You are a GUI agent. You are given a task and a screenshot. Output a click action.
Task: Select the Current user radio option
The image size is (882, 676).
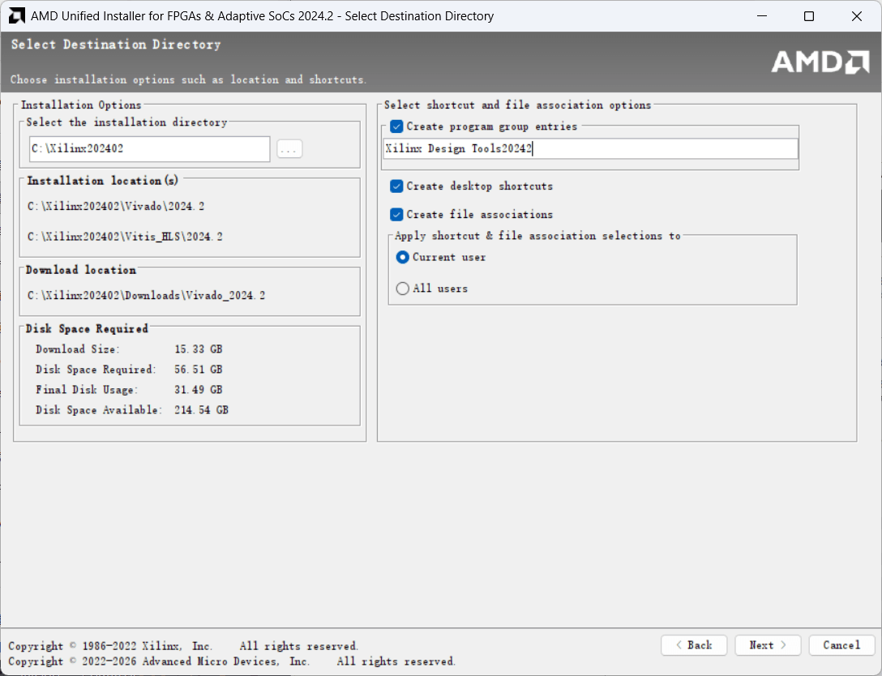pyautogui.click(x=403, y=258)
